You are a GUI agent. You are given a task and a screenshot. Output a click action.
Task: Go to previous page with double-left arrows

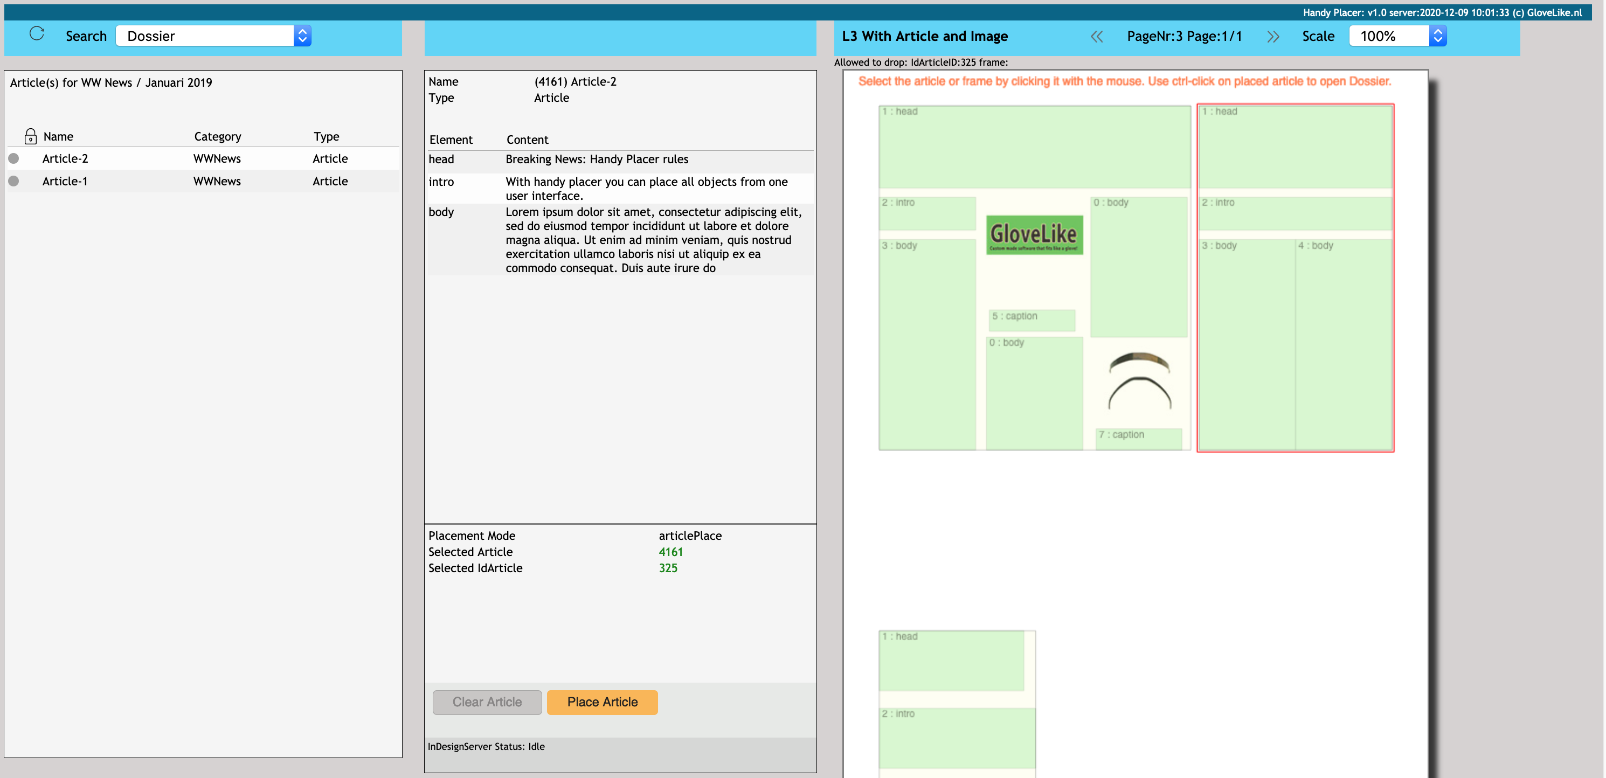point(1096,36)
